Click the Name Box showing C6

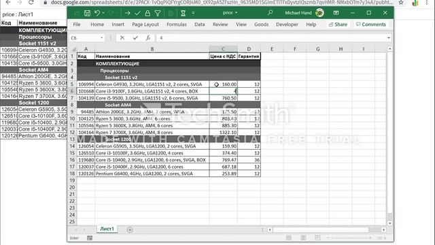[84, 38]
